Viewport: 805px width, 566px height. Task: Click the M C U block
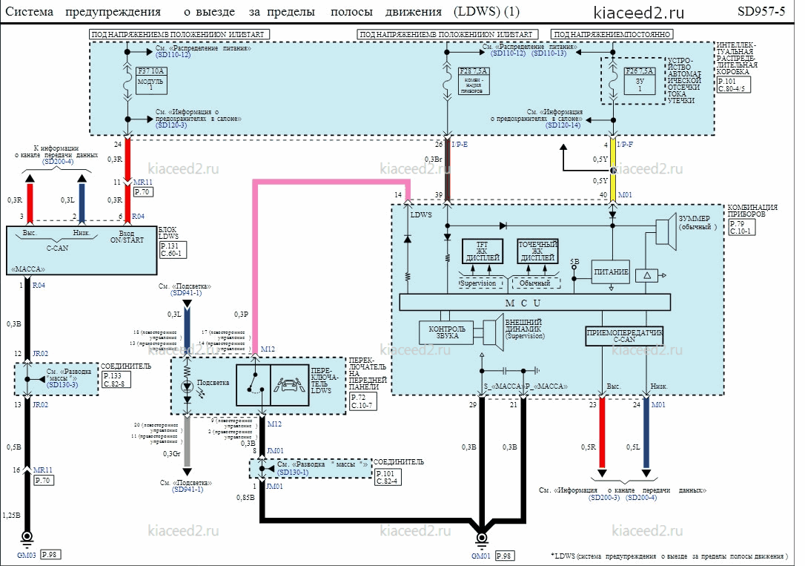coord(534,303)
